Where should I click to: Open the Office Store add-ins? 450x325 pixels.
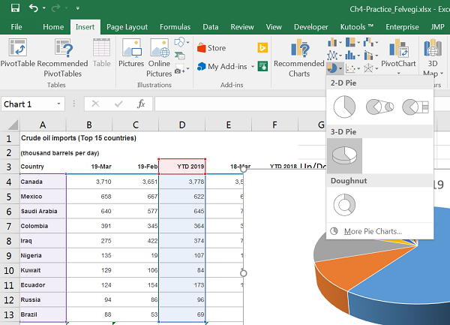[211, 48]
